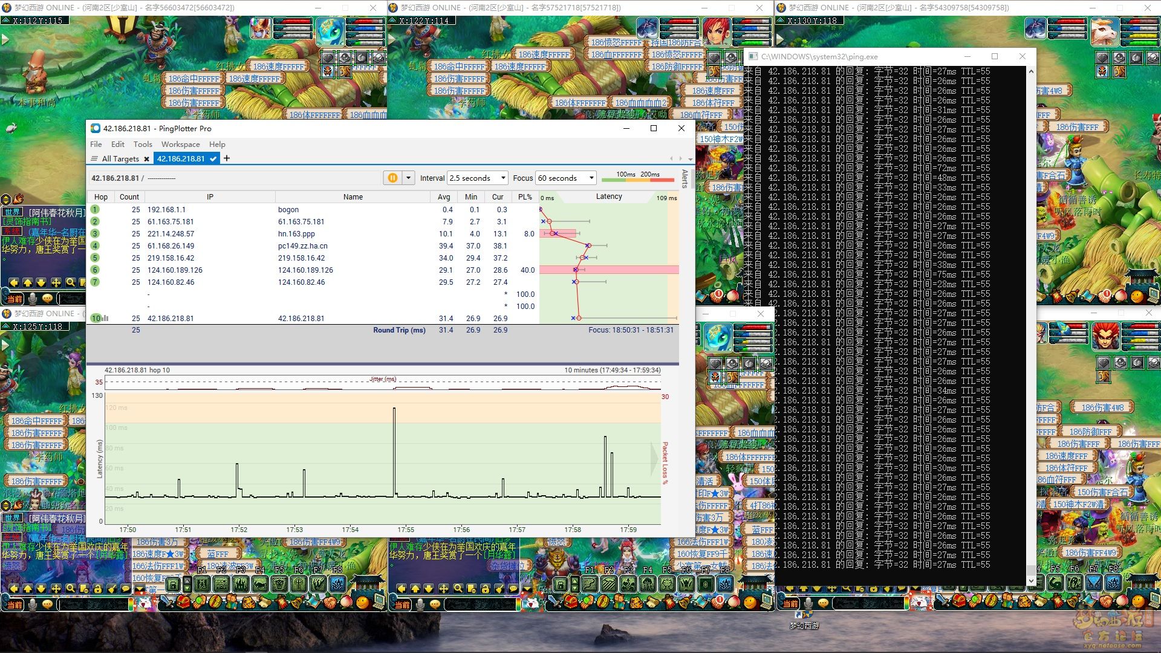The image size is (1161, 653).
Task: Open the Focus 60 seconds dropdown
Action: coord(566,178)
